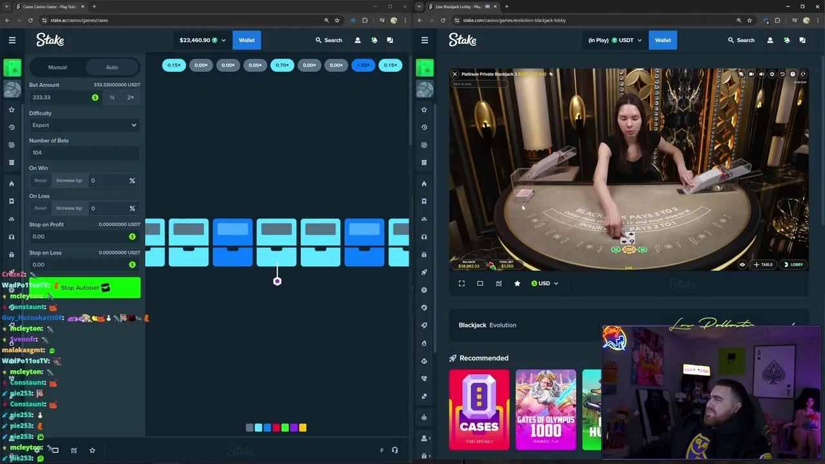The width and height of the screenshot is (825, 464).
Task: Click Wallet button in Blackjack window
Action: click(x=663, y=40)
